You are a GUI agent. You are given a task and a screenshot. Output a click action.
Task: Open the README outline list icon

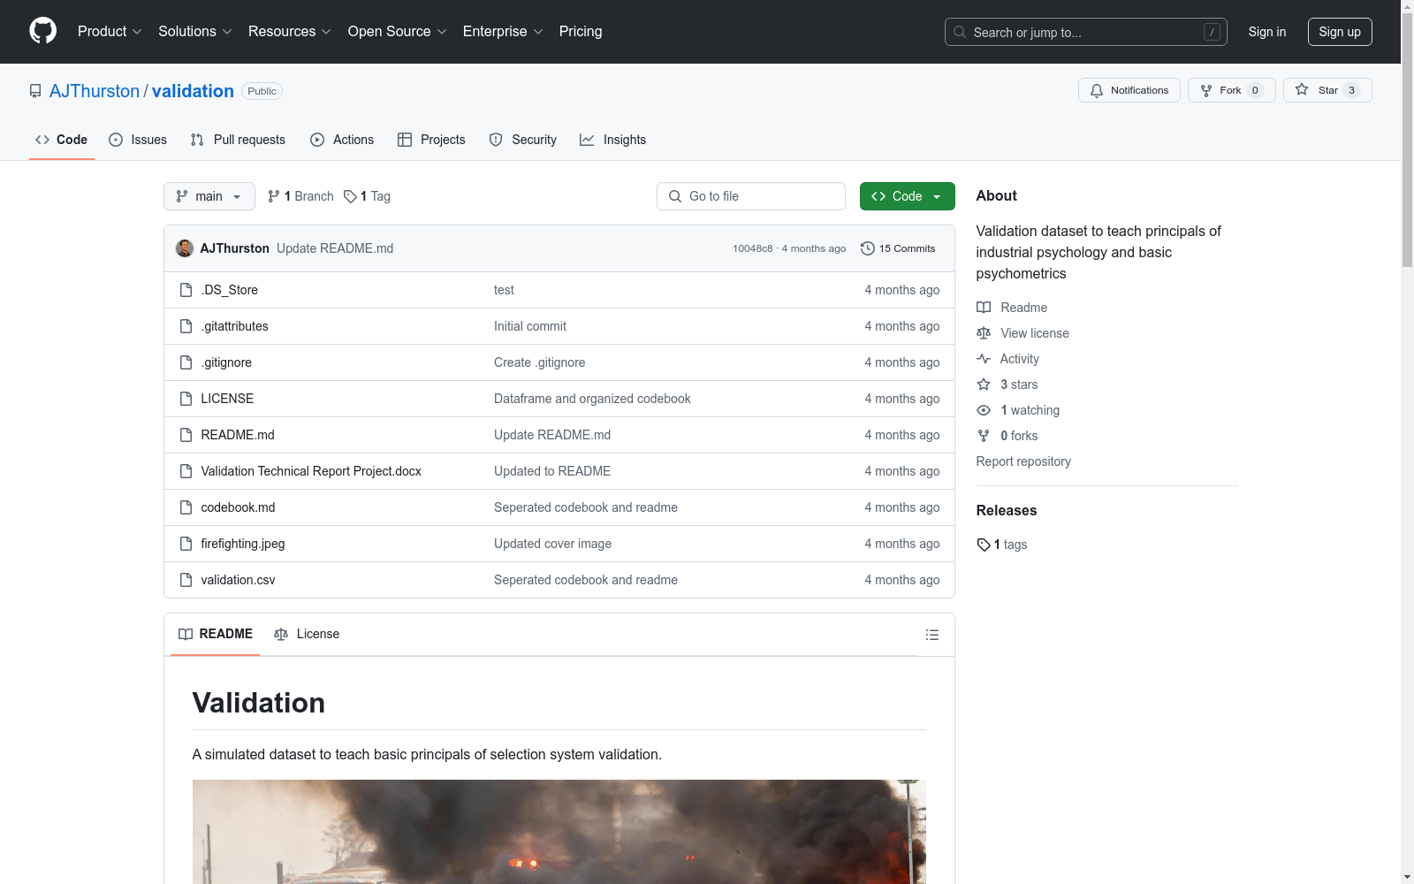[931, 635]
